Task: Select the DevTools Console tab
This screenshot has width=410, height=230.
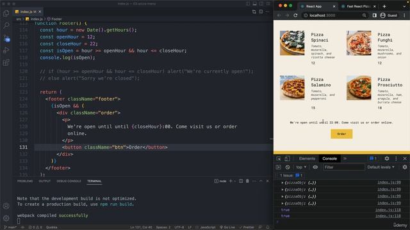Action: (x=329, y=158)
